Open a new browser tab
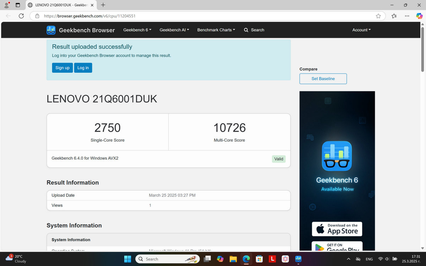 coord(103,5)
